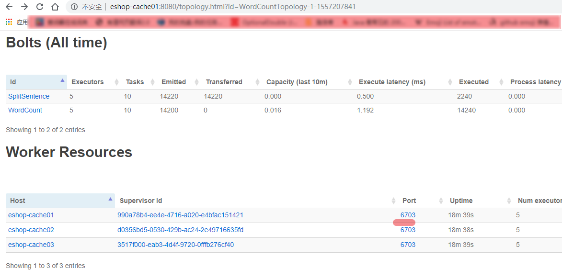Sort bolts by Id column arrow
Image resolution: width=562 pixels, height=280 pixels.
click(62, 81)
